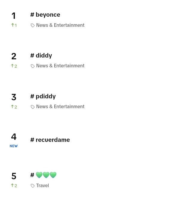This screenshot has width=195, height=198.
Task: Click the tag icon under diddy
Action: click(x=32, y=66)
